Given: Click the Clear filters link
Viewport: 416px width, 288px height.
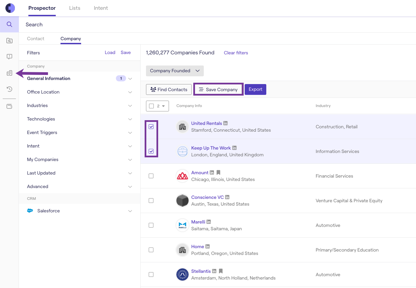Looking at the screenshot, I should (236, 53).
